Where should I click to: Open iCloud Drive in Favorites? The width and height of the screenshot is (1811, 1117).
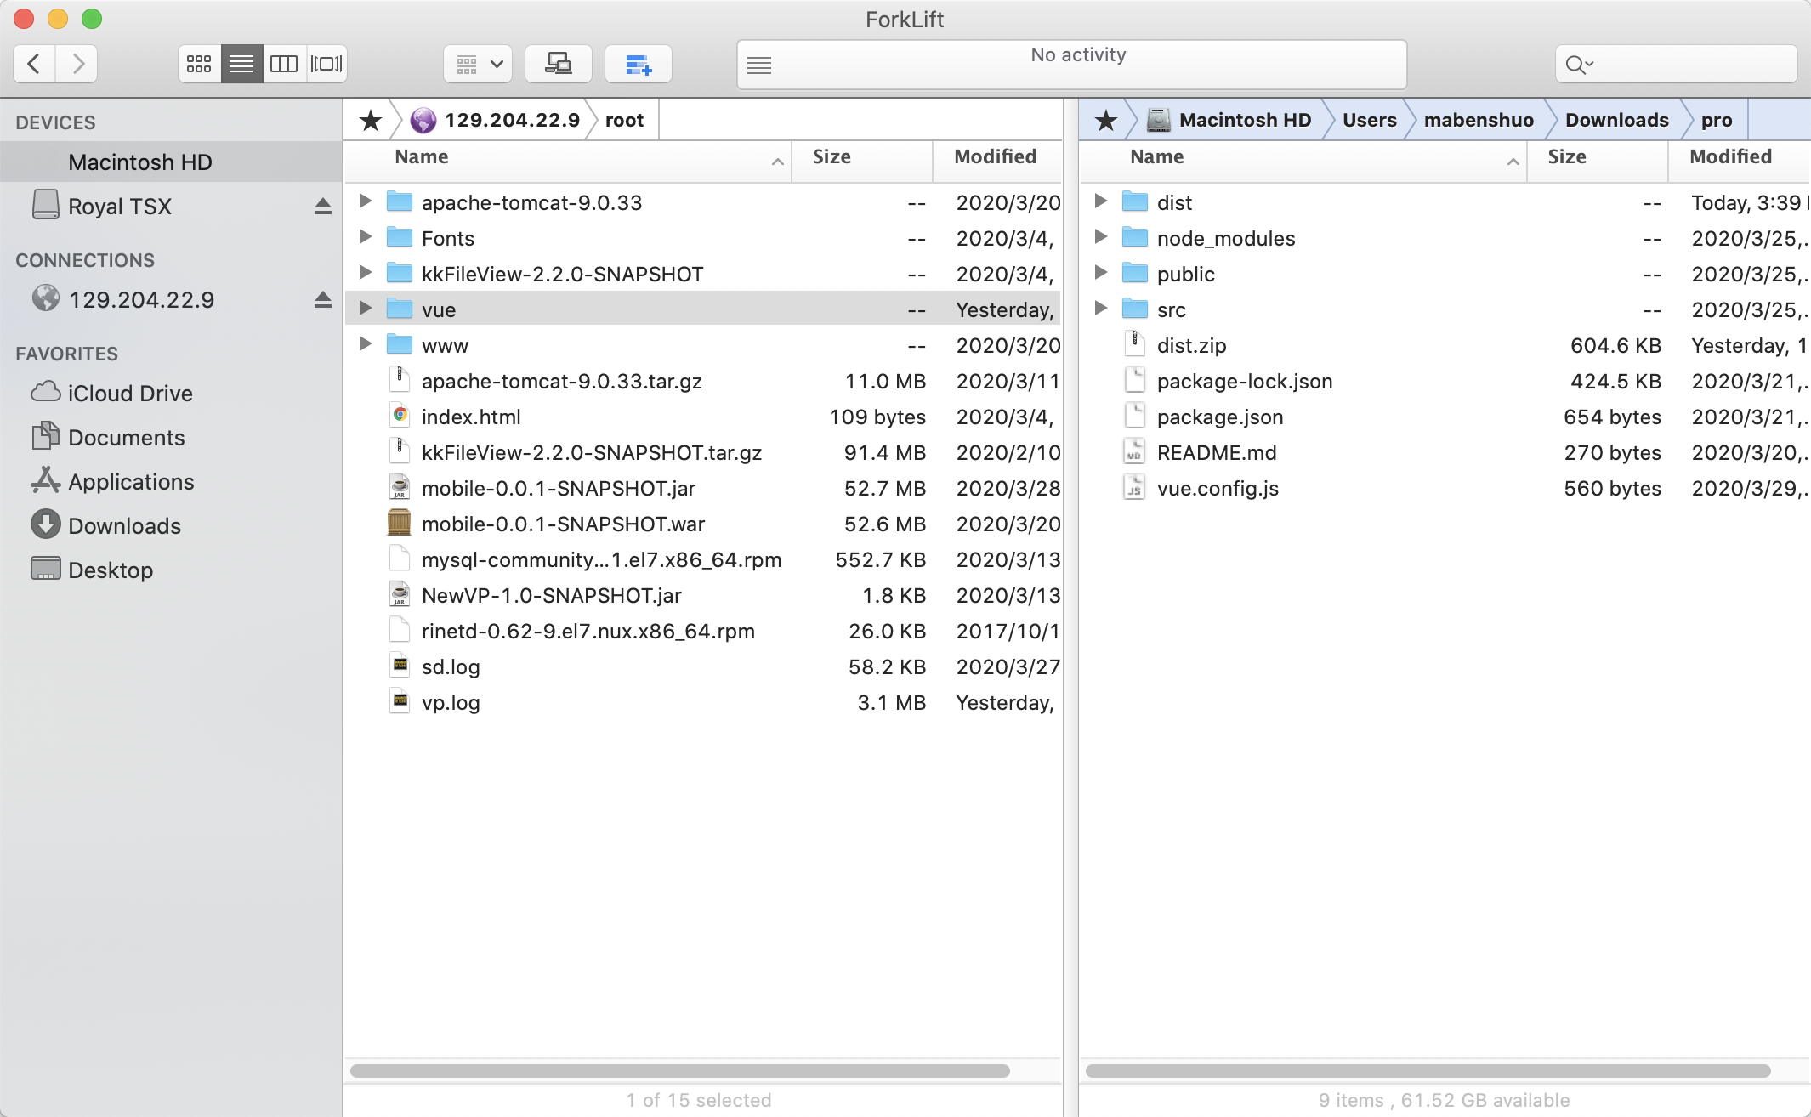click(129, 393)
